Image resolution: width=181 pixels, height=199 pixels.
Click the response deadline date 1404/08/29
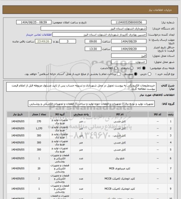(129, 41)
